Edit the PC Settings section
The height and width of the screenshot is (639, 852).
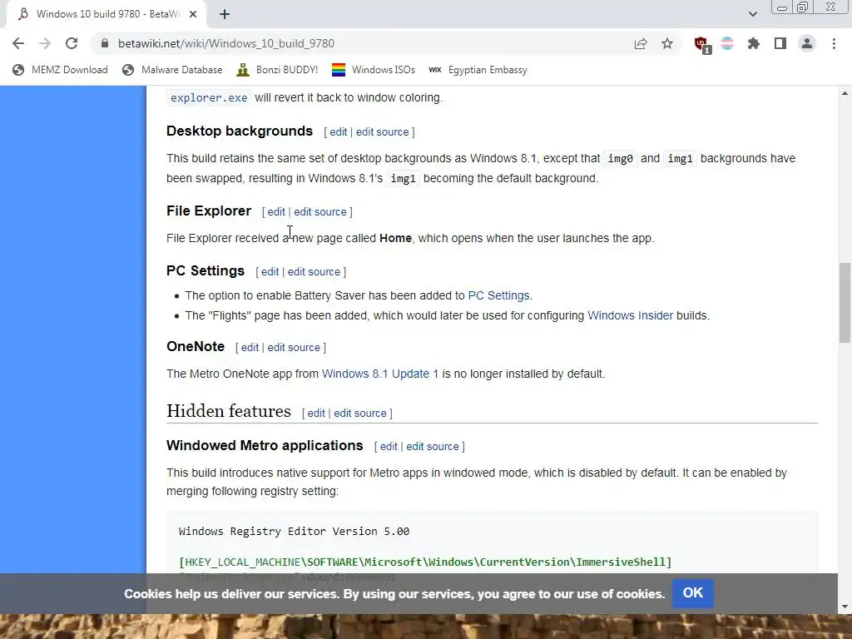270,272
